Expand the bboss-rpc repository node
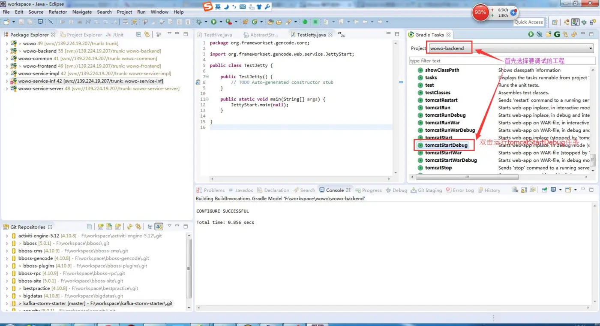The height and width of the screenshot is (326, 600). [x=7, y=273]
